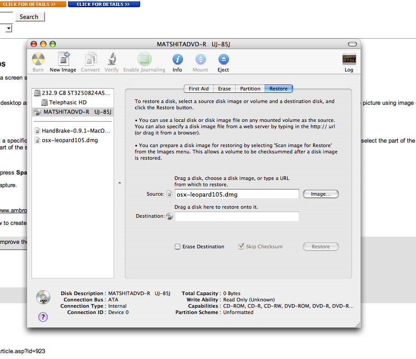Select HandBrake-0.9.1 disk image
416x359 pixels.
point(73,131)
